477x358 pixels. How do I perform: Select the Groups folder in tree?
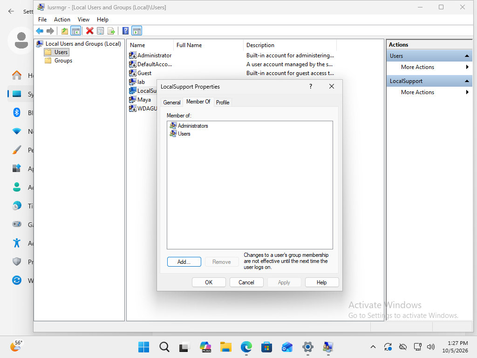(x=59, y=61)
